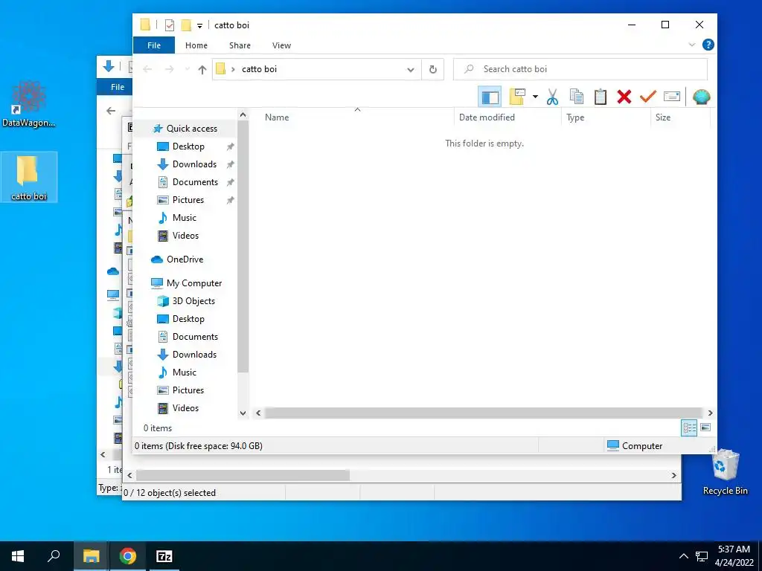
Task: Click the New folder quick access toolbar icon
Action: pos(186,25)
